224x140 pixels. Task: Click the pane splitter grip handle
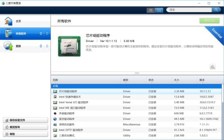coord(137,73)
